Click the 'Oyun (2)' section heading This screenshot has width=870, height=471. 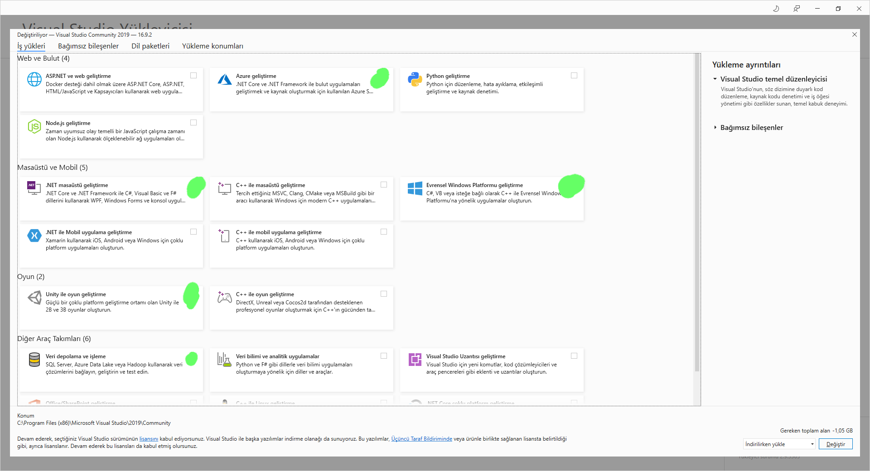(31, 277)
